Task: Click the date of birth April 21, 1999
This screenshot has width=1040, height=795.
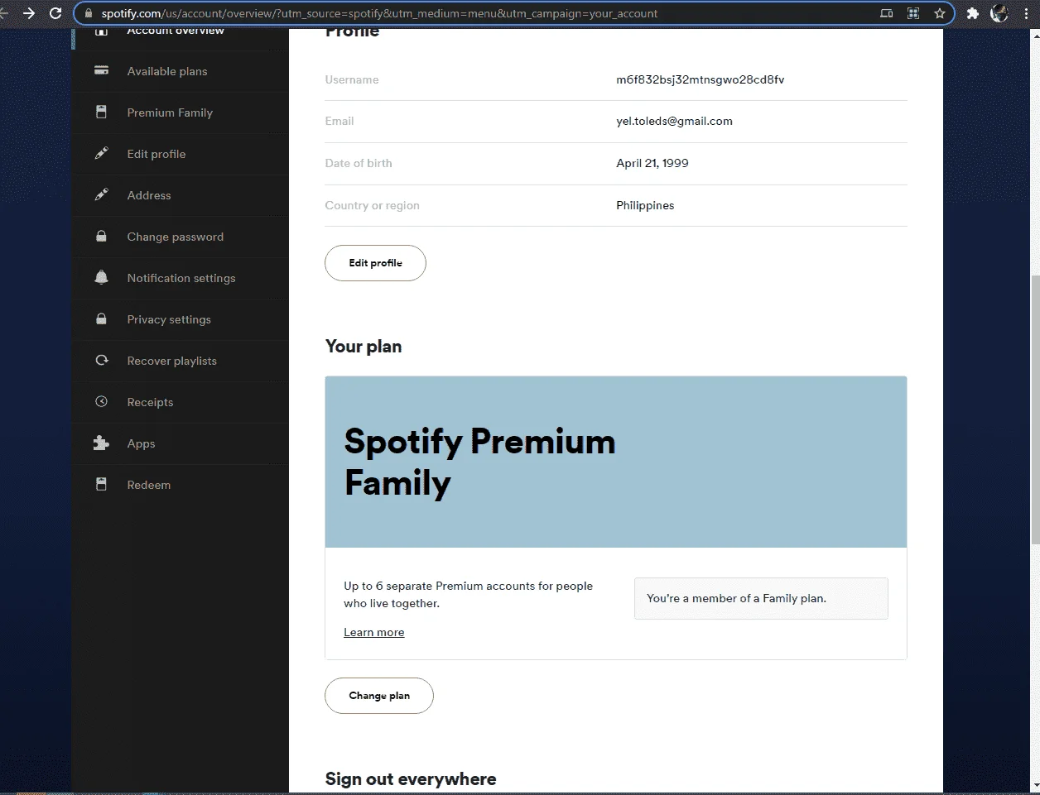Action: coord(652,163)
